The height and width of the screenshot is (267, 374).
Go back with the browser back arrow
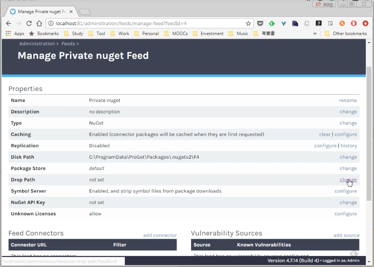(x=9, y=23)
